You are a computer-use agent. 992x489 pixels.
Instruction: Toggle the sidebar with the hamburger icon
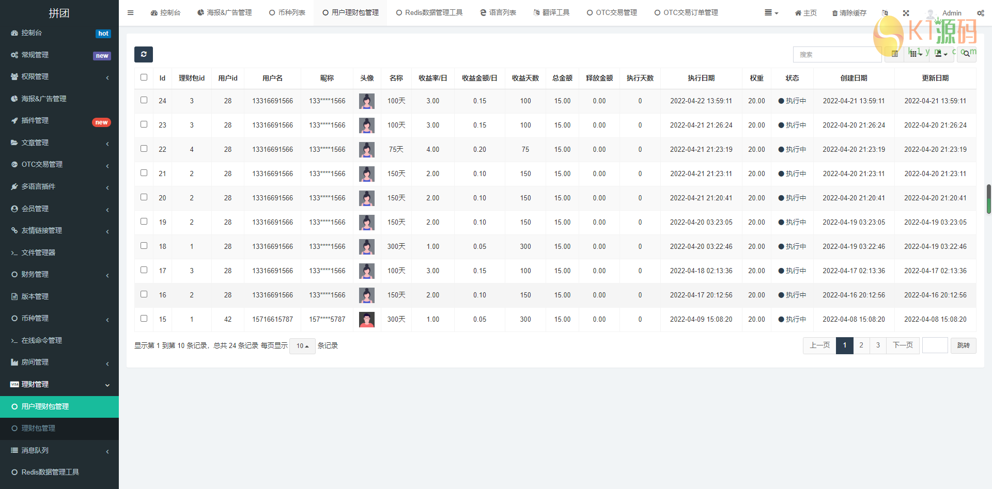(x=131, y=13)
